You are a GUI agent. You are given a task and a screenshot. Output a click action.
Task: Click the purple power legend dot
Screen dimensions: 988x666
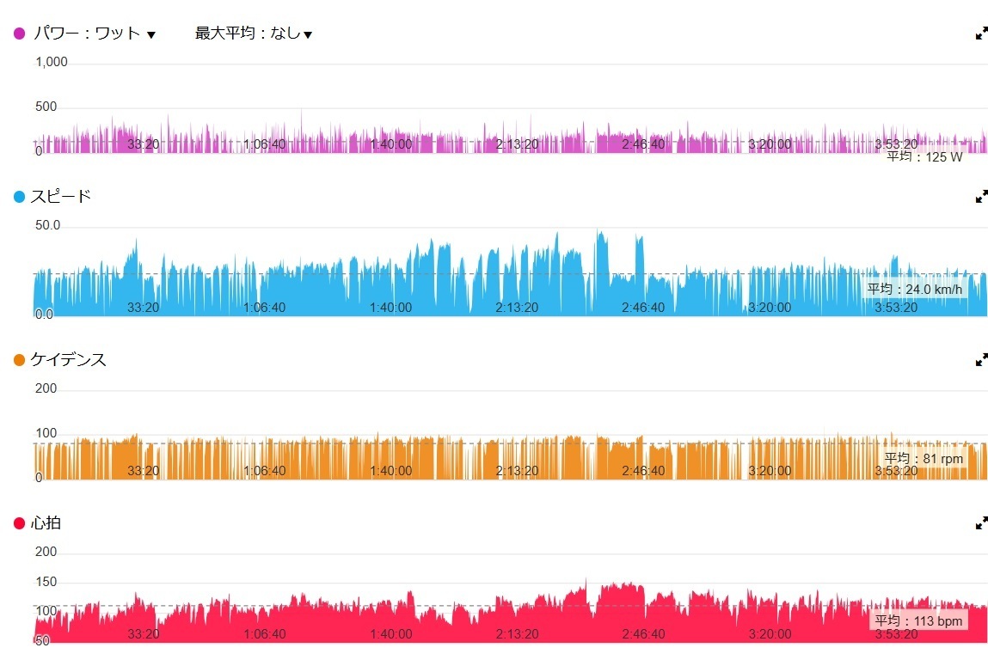click(x=20, y=34)
